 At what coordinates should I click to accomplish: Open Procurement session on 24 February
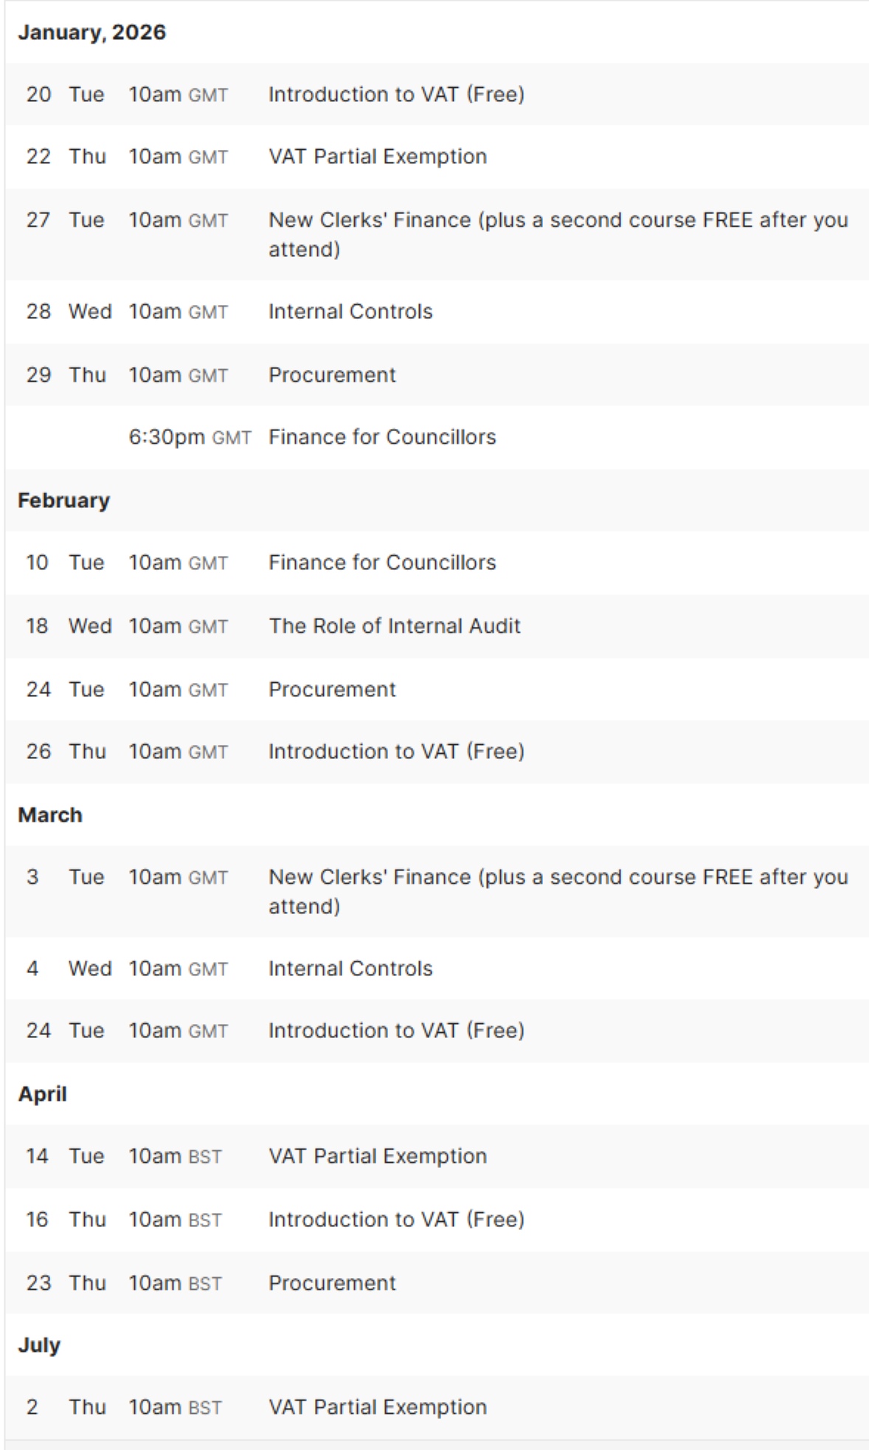click(332, 690)
